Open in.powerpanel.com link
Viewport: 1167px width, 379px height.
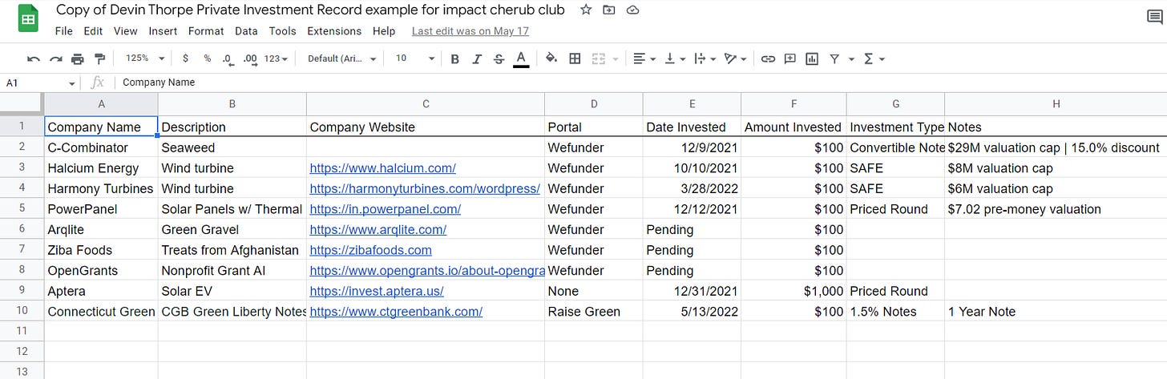pyautogui.click(x=385, y=209)
